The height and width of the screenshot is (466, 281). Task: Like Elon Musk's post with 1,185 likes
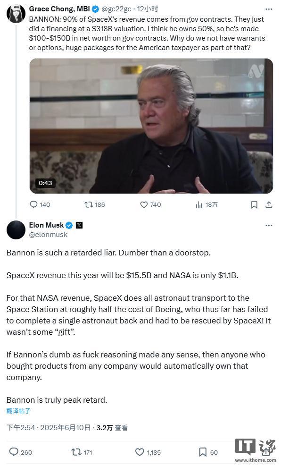(148, 452)
